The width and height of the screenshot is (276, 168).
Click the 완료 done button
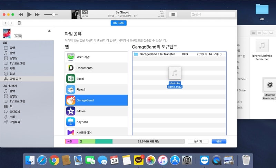[219, 141]
